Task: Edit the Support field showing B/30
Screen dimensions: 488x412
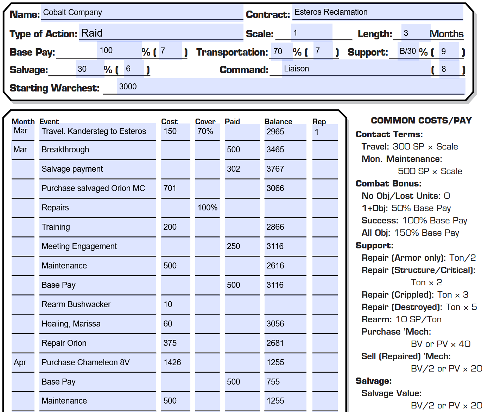Action: coord(408,51)
